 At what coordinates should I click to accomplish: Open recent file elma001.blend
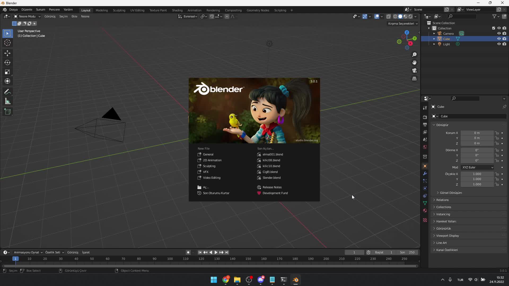(273, 154)
